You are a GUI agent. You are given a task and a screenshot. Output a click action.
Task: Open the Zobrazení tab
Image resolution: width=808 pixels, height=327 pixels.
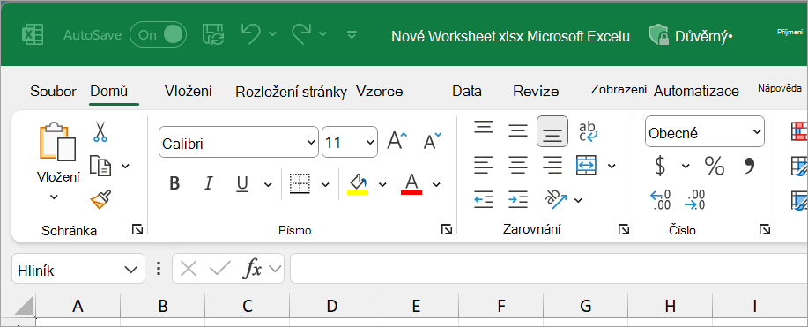tap(619, 89)
